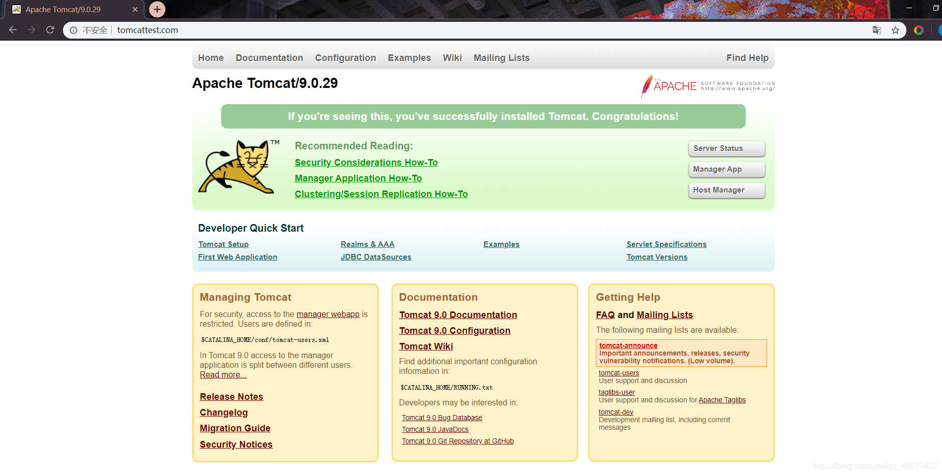Click the Server Status button
Image resolution: width=942 pixels, height=475 pixels.
click(727, 148)
